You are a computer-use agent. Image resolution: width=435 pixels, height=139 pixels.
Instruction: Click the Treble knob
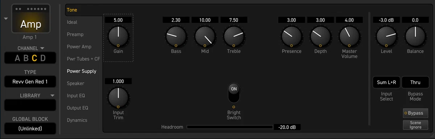(234, 36)
